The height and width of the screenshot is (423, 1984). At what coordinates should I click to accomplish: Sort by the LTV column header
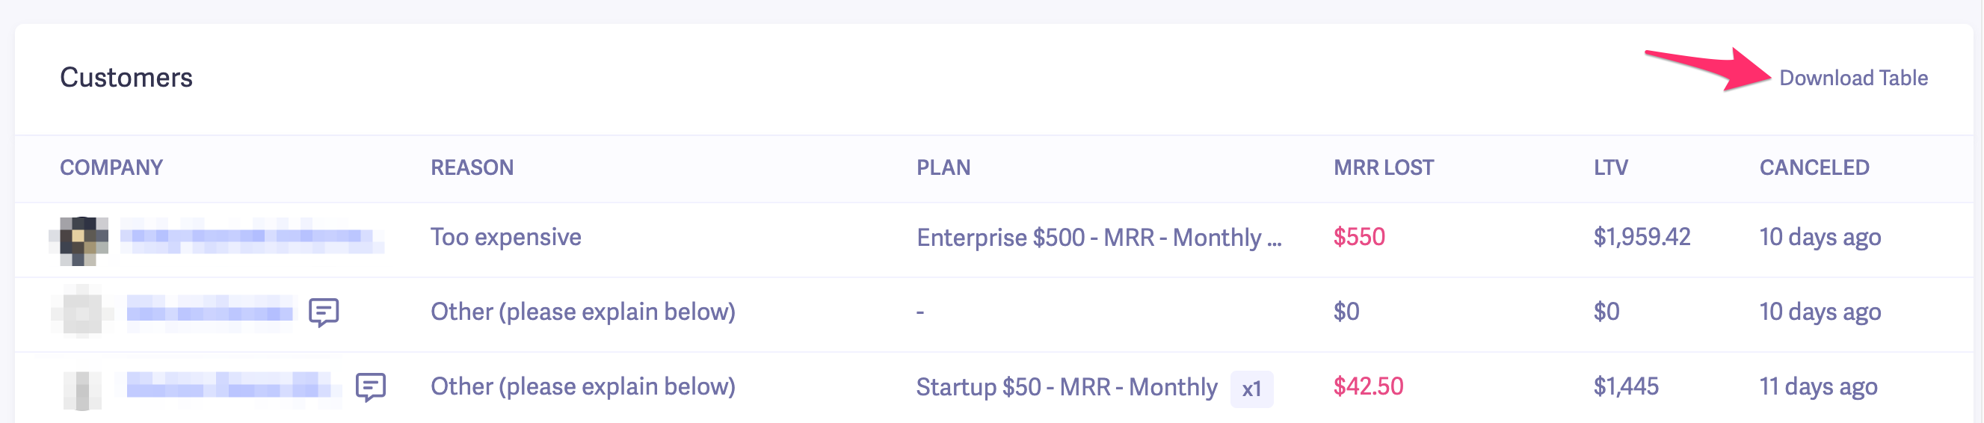click(x=1610, y=167)
